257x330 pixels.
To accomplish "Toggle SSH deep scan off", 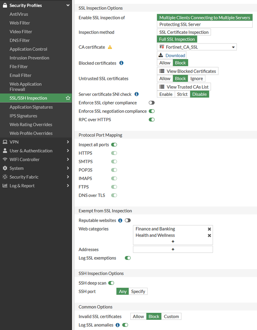I will pyautogui.click(x=111, y=283).
